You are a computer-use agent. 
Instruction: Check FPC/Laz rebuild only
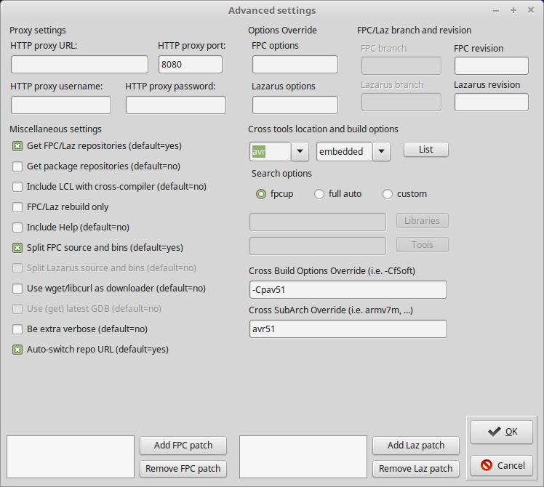(17, 206)
